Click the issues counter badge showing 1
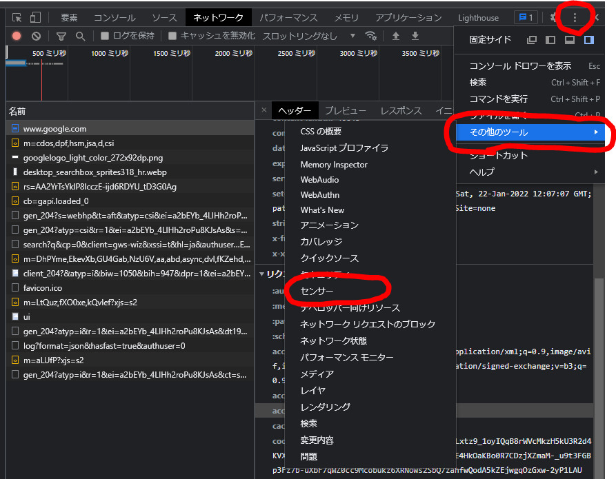The height and width of the screenshot is (479, 616). tap(526, 18)
